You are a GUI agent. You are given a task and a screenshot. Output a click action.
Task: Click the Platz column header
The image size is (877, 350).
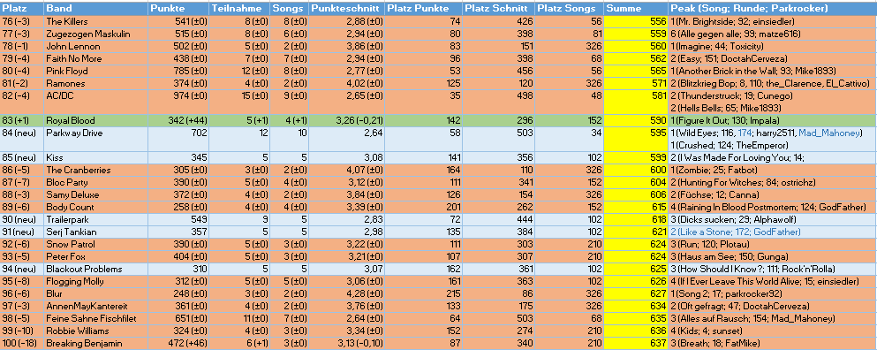click(x=22, y=9)
